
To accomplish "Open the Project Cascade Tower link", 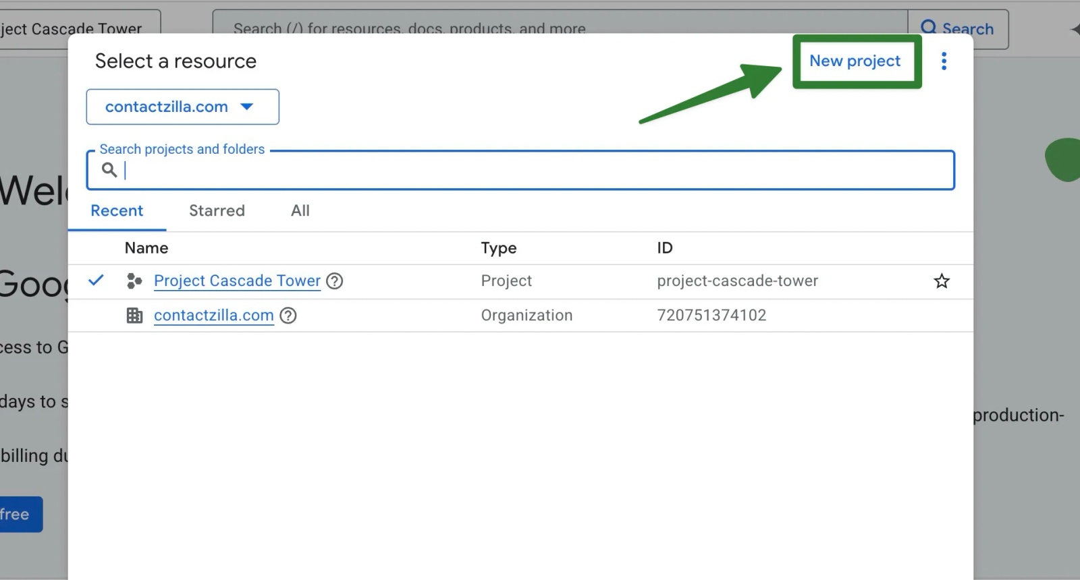I will point(237,281).
